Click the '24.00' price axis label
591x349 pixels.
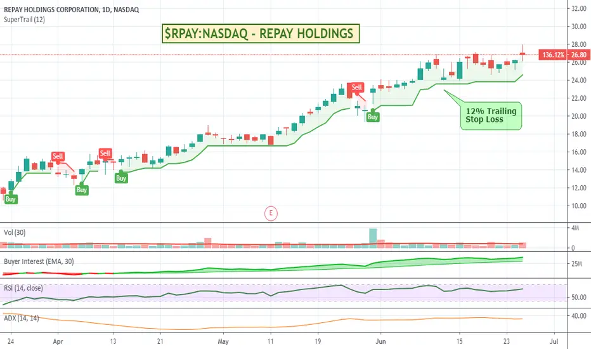[578, 80]
